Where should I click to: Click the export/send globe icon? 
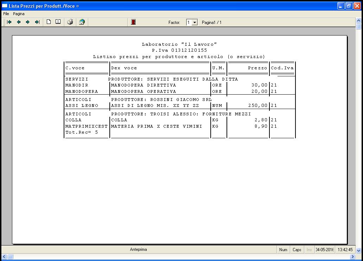coord(82,22)
